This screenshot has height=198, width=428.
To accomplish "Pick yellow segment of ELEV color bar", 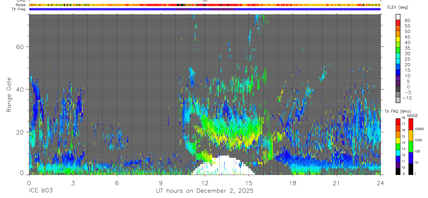I will (398, 39).
